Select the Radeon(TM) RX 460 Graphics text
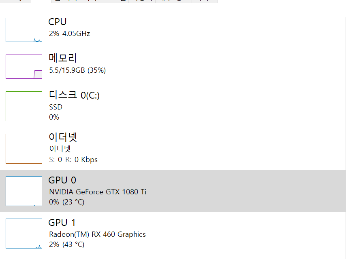The width and height of the screenshot is (346, 259). [97, 234]
